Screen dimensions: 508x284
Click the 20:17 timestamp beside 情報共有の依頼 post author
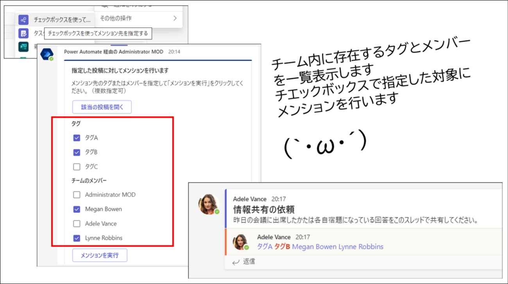278,199
